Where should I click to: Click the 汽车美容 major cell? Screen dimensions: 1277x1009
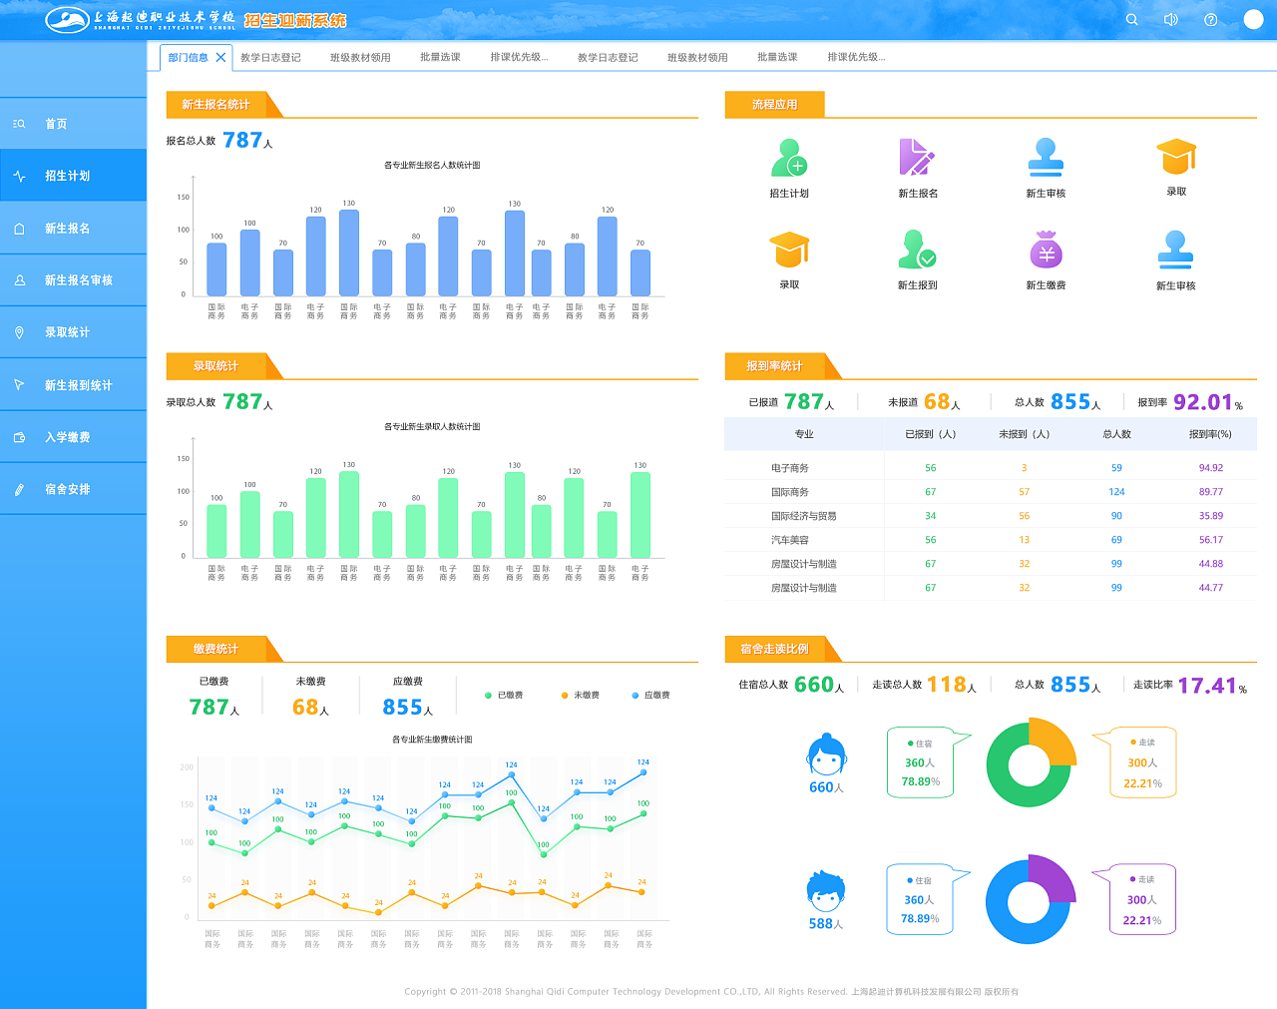pos(790,540)
